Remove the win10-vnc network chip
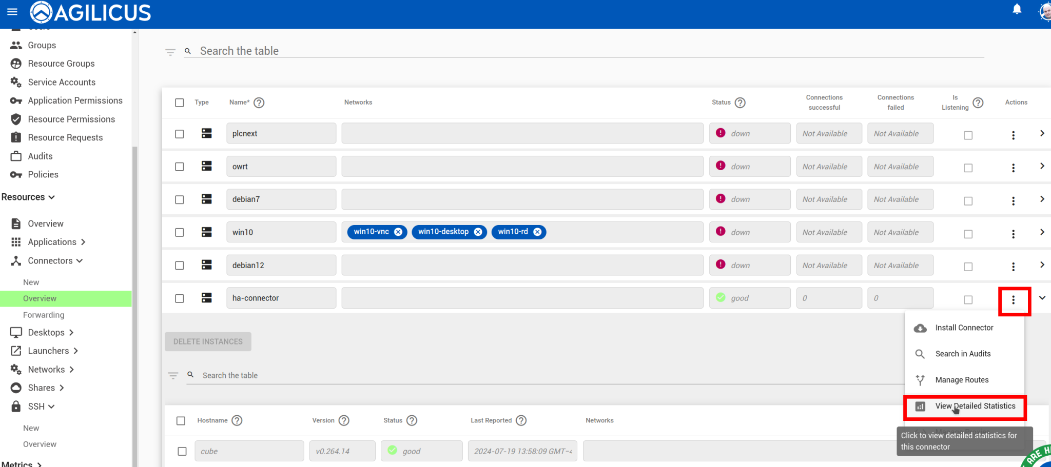Screen dimensions: 1051x467 click(398, 232)
